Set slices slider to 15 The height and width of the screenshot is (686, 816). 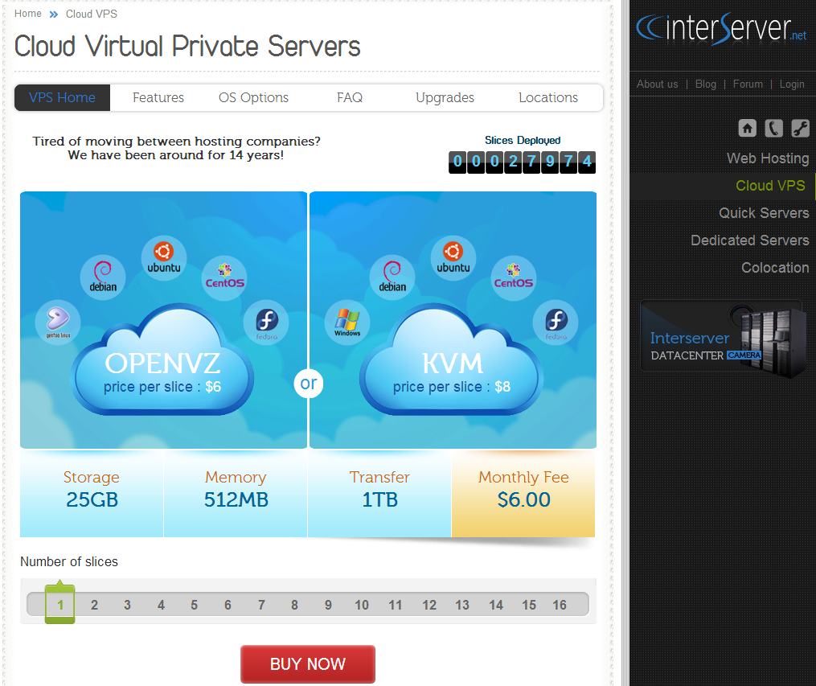coord(529,605)
